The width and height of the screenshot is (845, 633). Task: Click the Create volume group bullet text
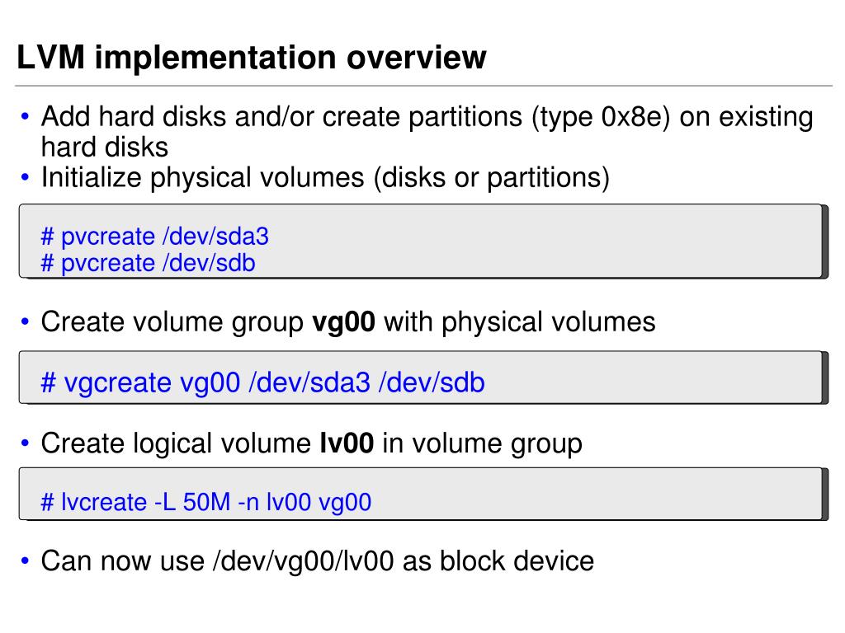348,322
